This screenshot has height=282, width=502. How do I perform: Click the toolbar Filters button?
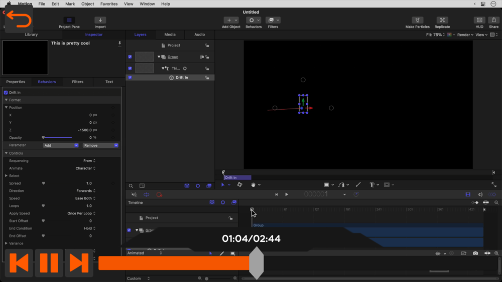point(273,20)
